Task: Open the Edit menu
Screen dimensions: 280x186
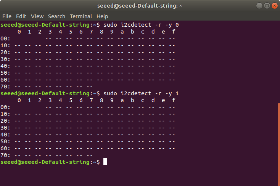Action: pos(21,16)
